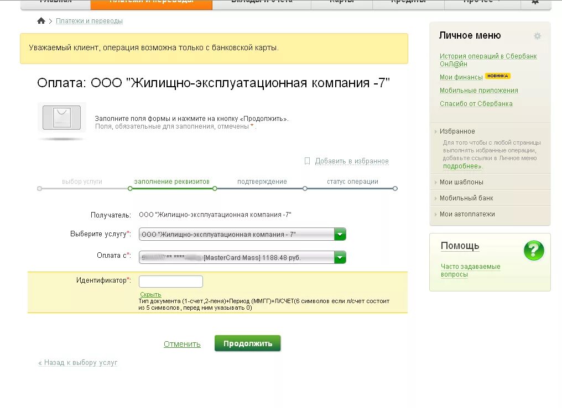
Task: Click the Помощь heading link
Action: tap(460, 246)
